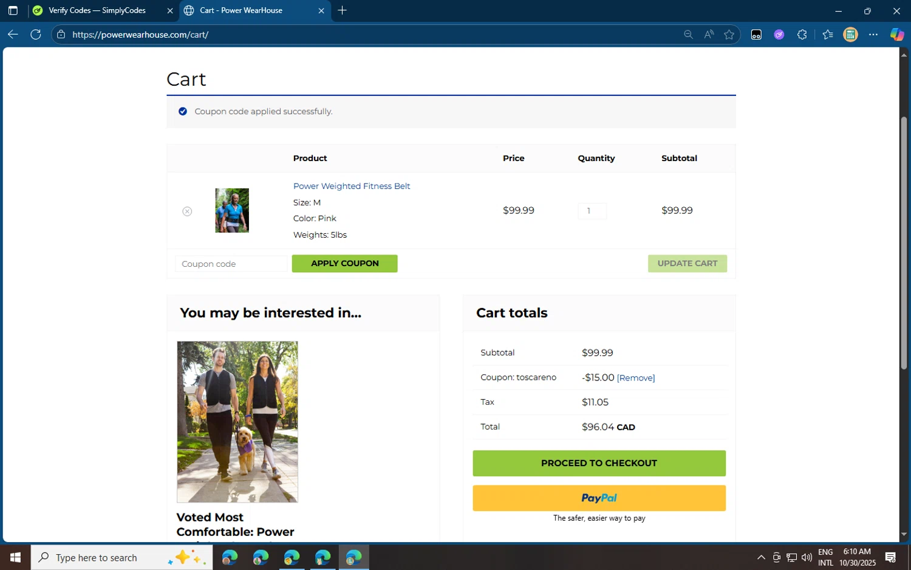
Task: Open ENG INTL language switcher
Action: 825,557
